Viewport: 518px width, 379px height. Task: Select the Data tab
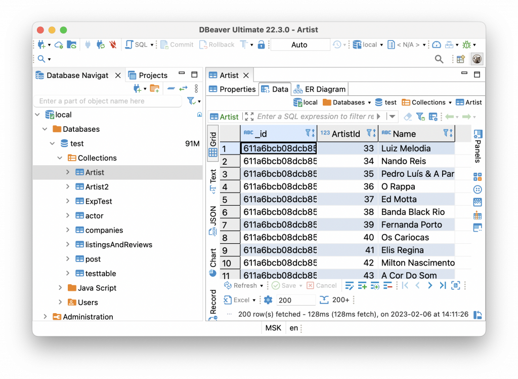275,89
